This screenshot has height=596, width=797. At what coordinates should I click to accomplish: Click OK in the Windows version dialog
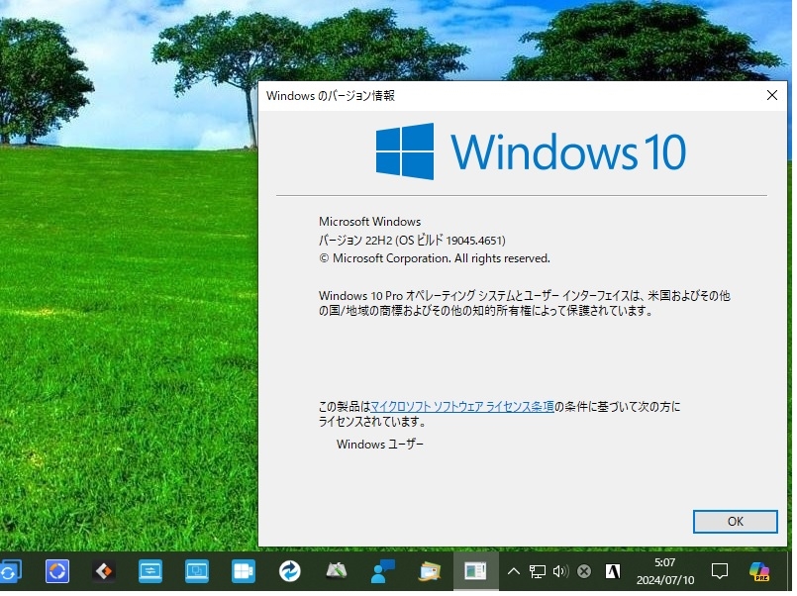[735, 522]
